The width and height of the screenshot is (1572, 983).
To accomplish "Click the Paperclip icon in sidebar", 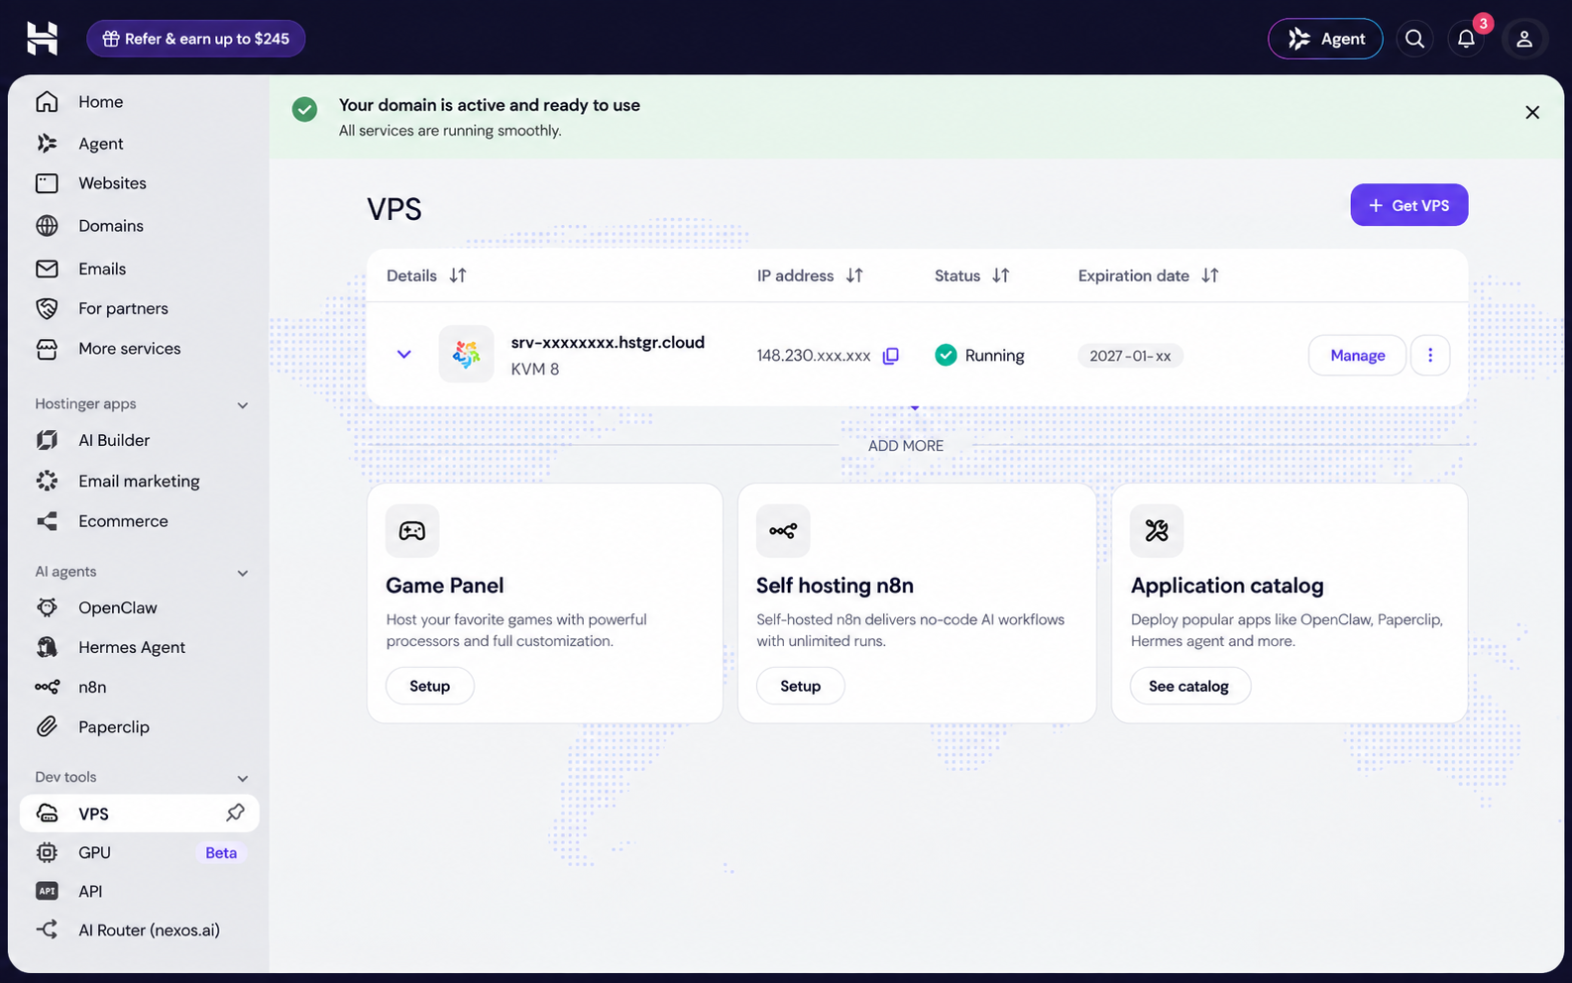I will coord(47,727).
